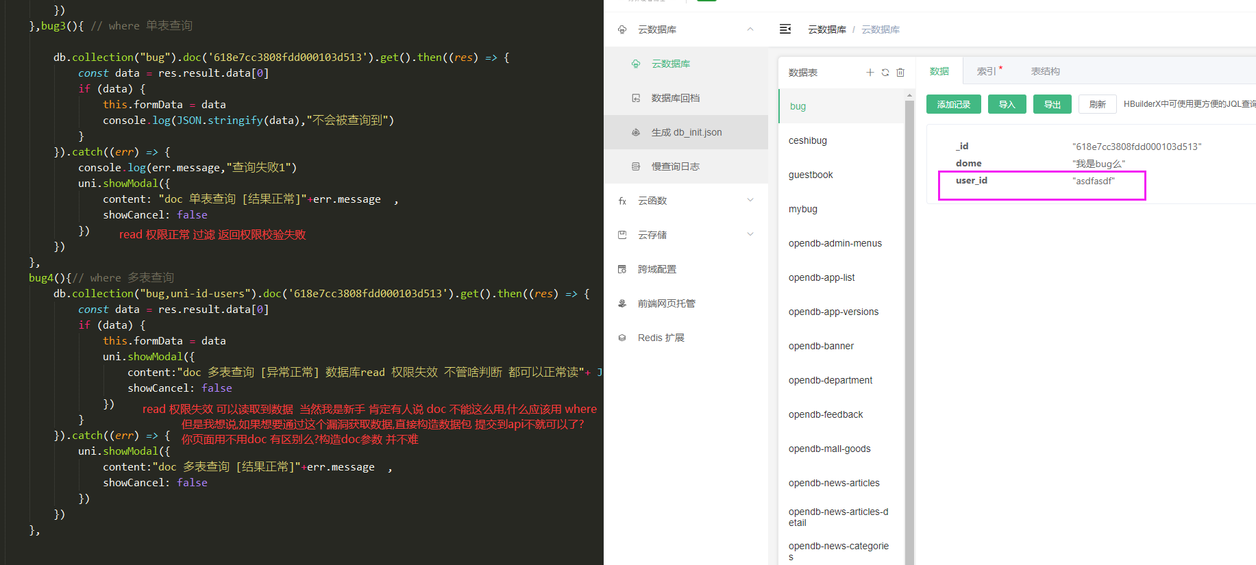Click the add data table plus icon
The image size is (1256, 565).
(870, 73)
